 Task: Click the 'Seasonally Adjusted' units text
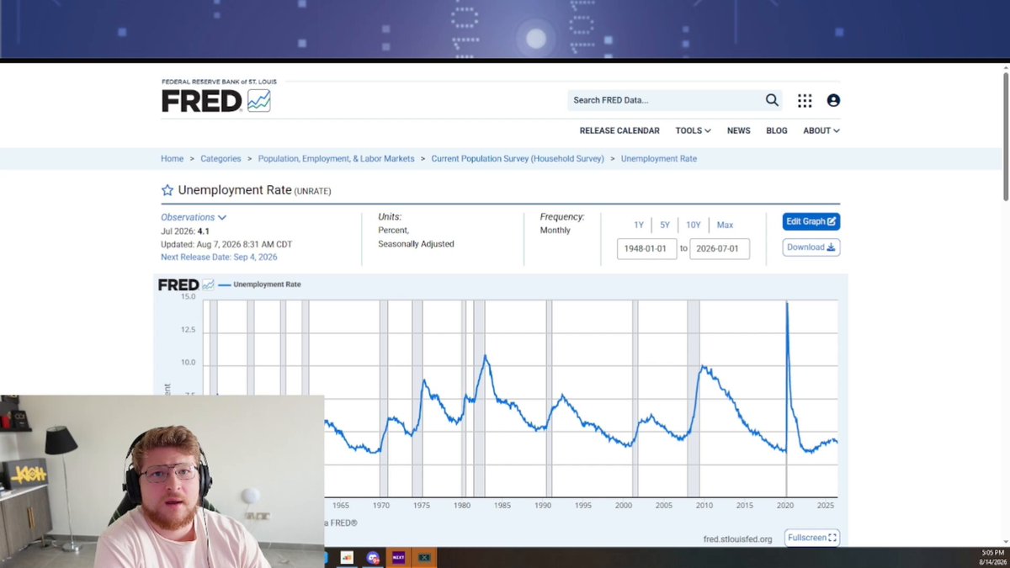[x=416, y=244]
